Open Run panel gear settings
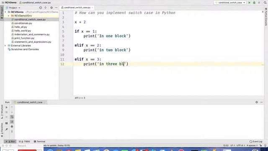The height and width of the screenshot is (151, 268). click(257, 102)
